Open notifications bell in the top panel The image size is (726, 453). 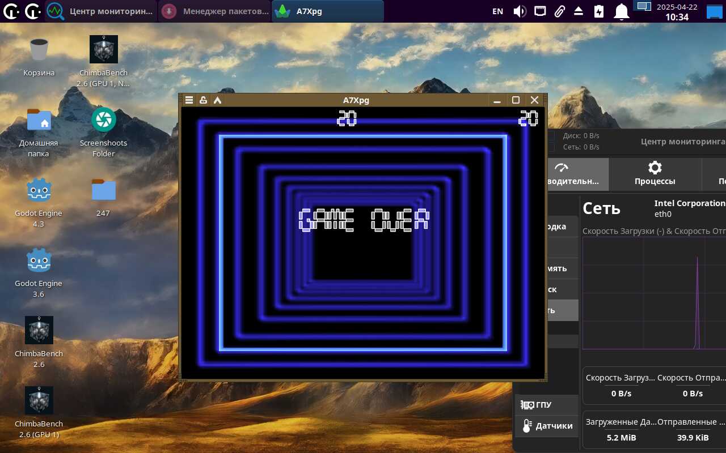[x=622, y=11]
